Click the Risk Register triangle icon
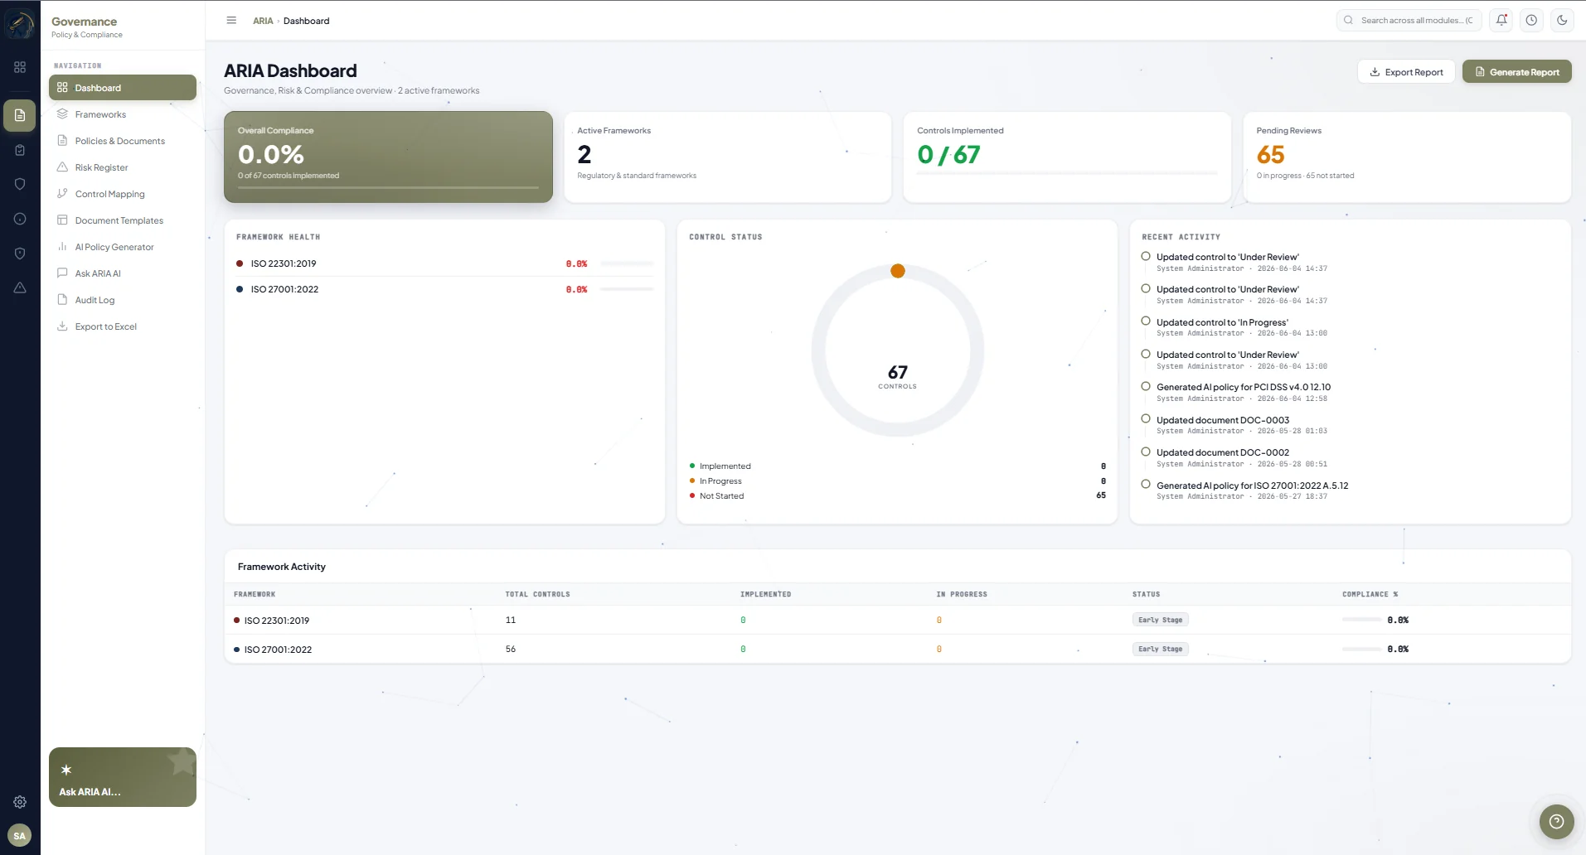The height and width of the screenshot is (855, 1586). point(62,167)
